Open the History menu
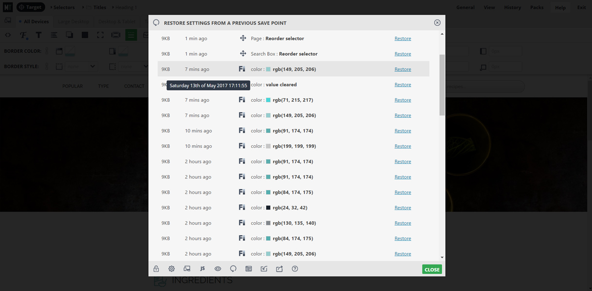 (512, 7)
